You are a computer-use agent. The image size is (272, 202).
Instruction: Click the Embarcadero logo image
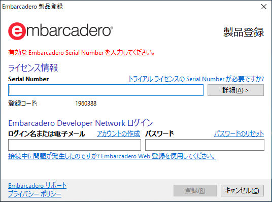pos(60,31)
